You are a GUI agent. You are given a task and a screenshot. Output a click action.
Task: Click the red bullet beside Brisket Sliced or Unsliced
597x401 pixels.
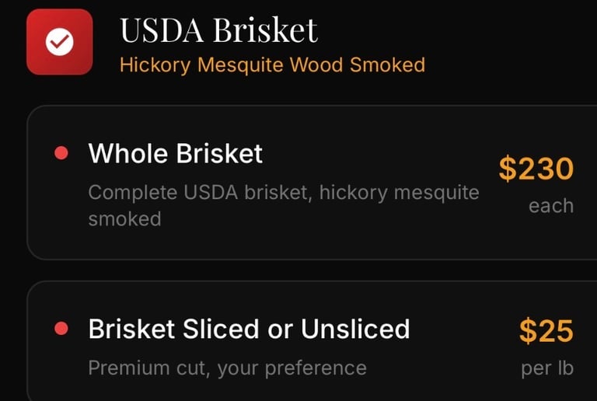(x=61, y=330)
